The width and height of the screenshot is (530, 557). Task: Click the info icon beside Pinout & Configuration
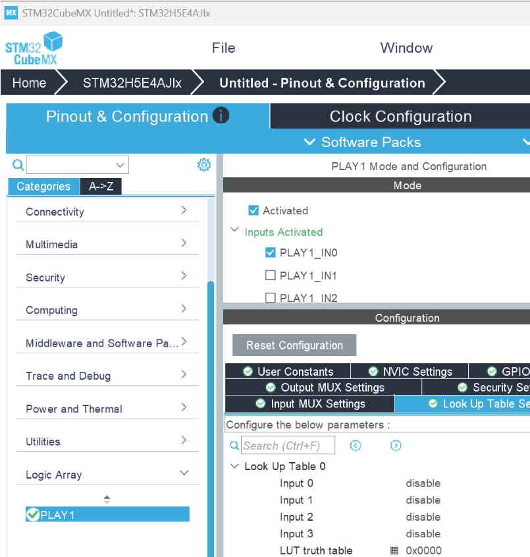221,115
